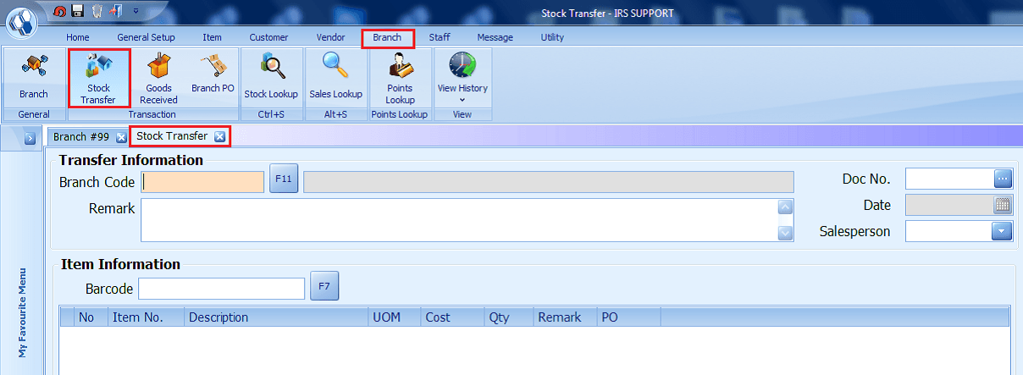Viewport: 1023px width, 375px height.
Task: Open the Item ribbon tab
Action: pyautogui.click(x=213, y=37)
